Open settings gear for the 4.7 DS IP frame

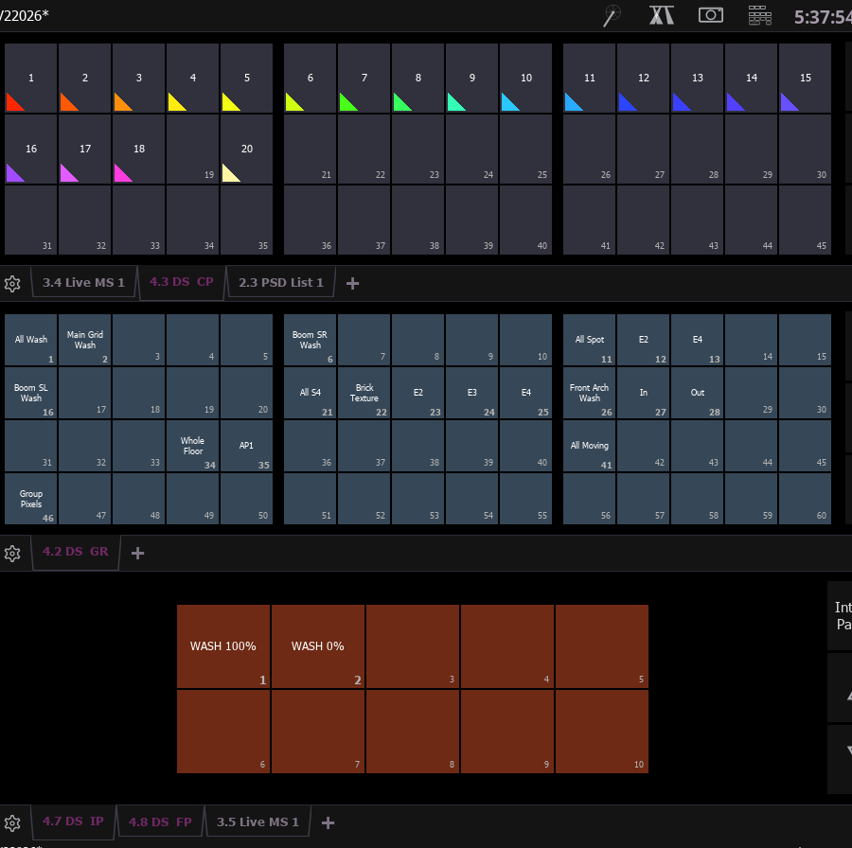12,823
